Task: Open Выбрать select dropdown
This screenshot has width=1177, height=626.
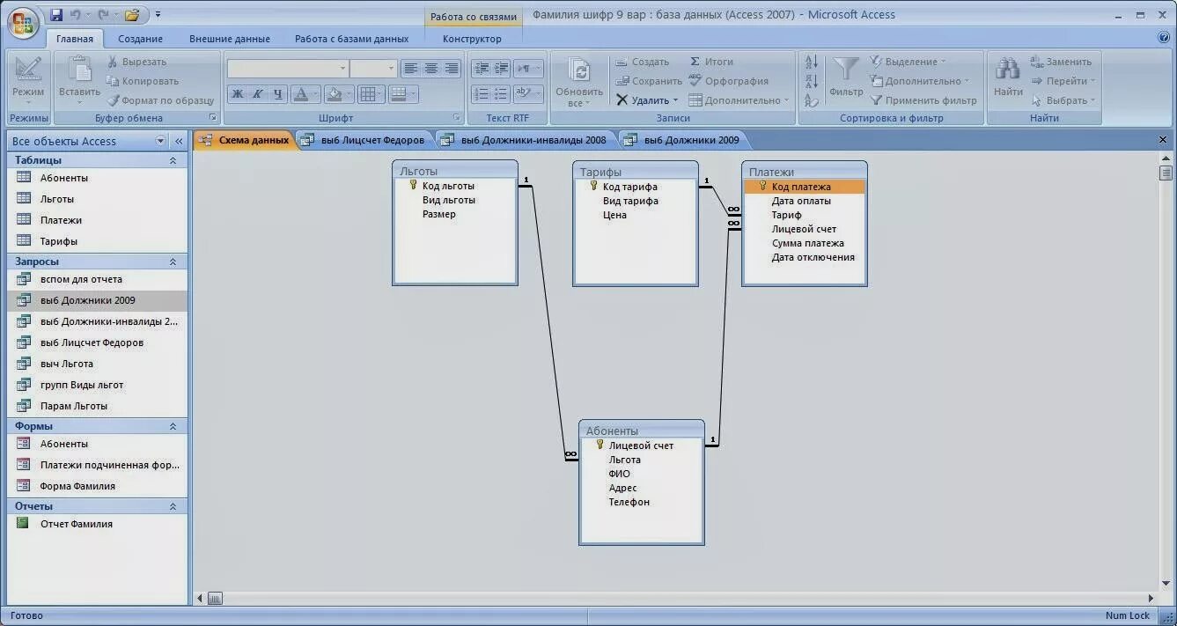Action: [x=1063, y=100]
